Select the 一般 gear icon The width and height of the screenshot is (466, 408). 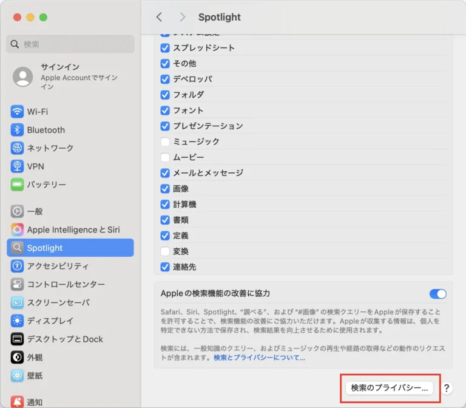tap(17, 211)
